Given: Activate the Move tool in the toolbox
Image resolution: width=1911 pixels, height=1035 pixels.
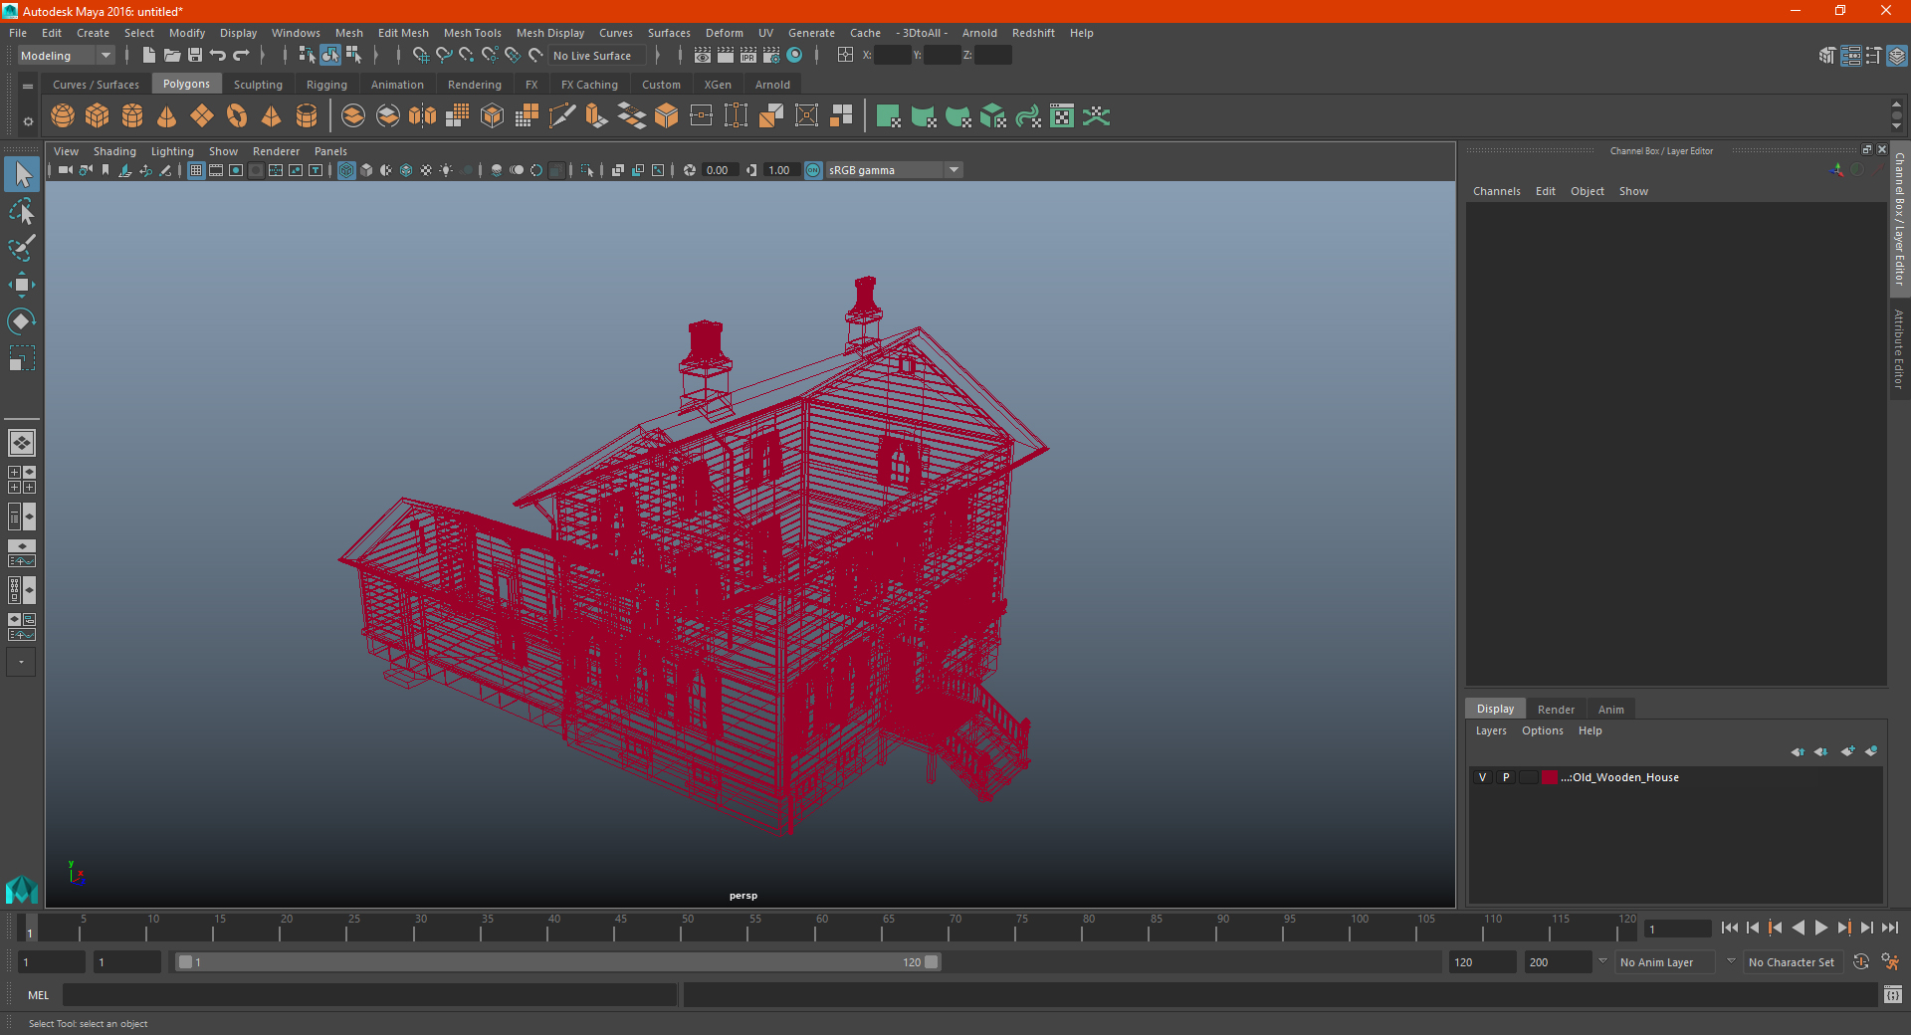Looking at the screenshot, I should [x=22, y=285].
